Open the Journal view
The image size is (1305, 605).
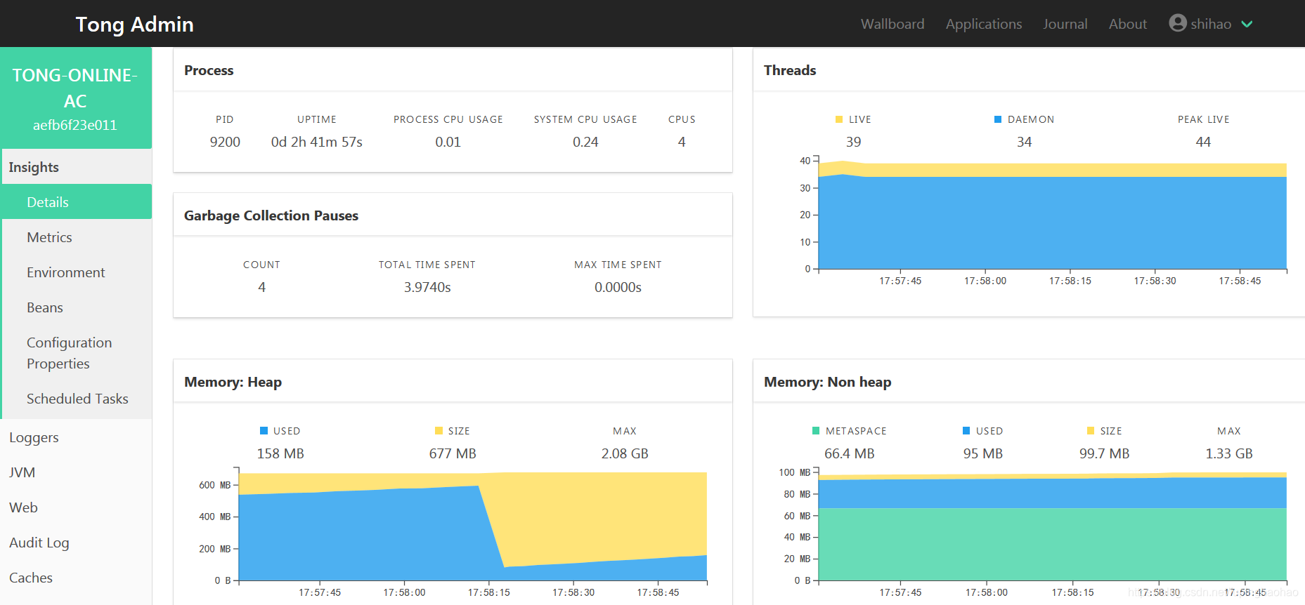click(1065, 24)
